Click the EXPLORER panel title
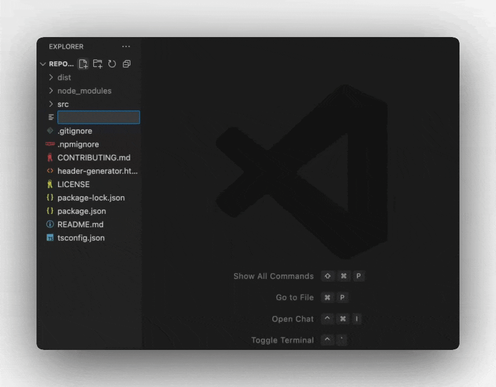 coord(65,46)
